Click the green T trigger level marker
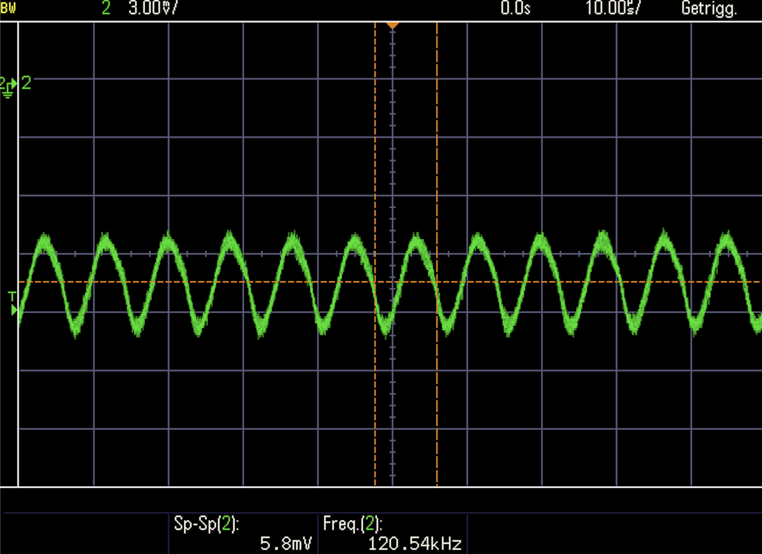762x554 pixels. tap(12, 303)
